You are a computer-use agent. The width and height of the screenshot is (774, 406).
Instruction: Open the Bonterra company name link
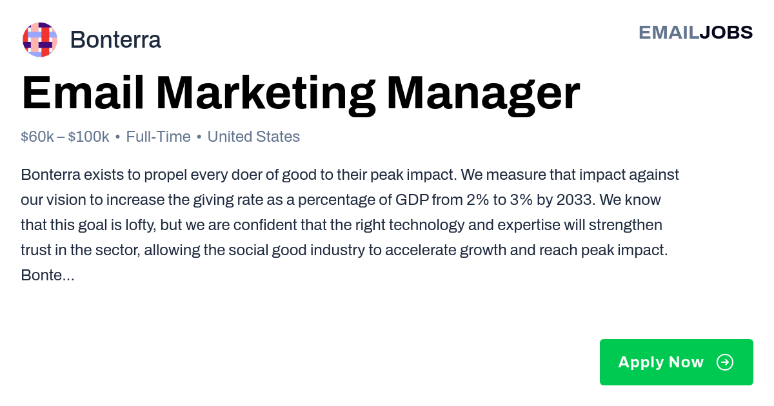tap(115, 40)
